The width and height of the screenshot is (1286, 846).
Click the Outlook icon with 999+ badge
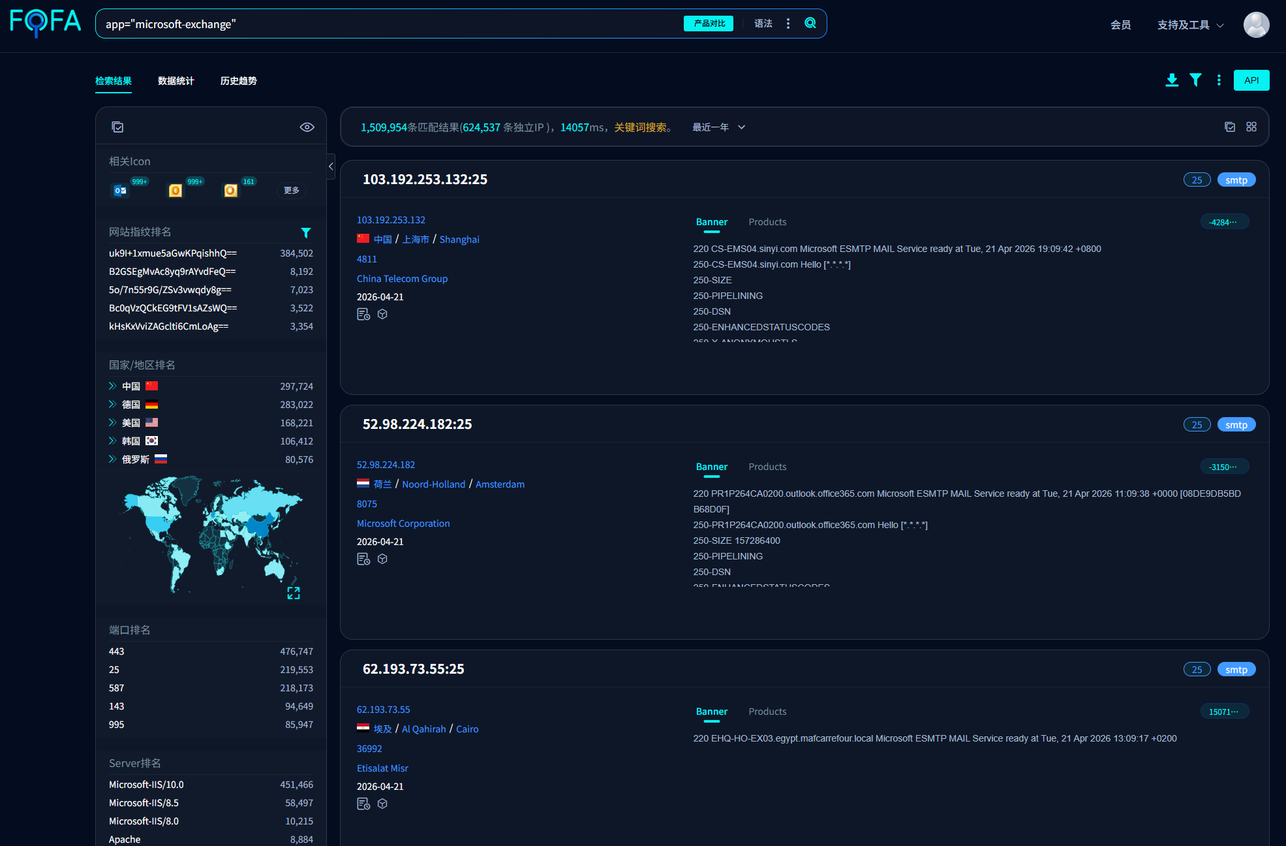pyautogui.click(x=120, y=191)
